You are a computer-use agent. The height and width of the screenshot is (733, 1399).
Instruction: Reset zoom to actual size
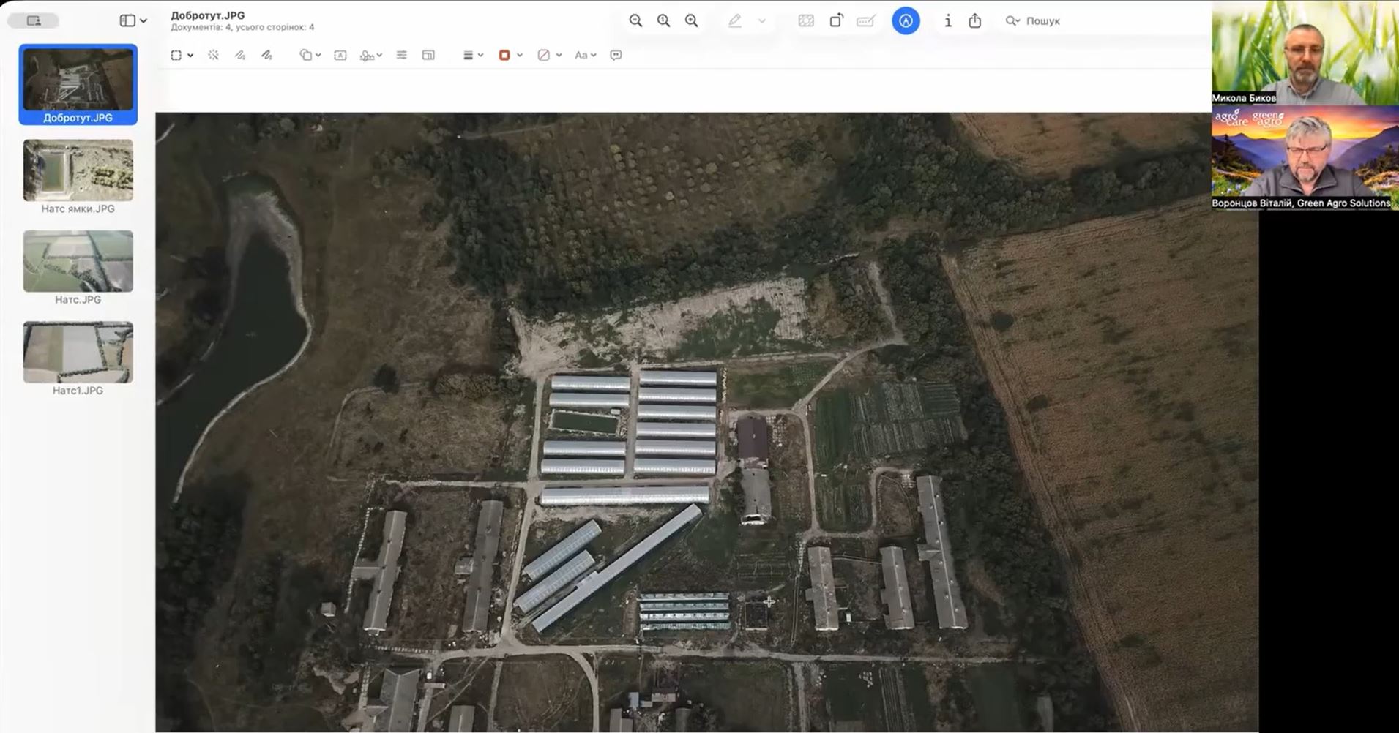663,21
